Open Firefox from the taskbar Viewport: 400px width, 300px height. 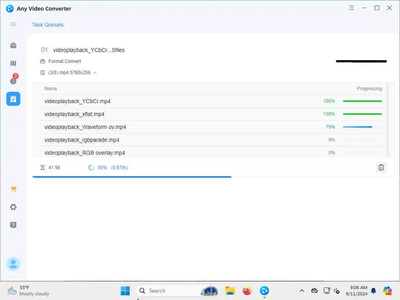247,291
